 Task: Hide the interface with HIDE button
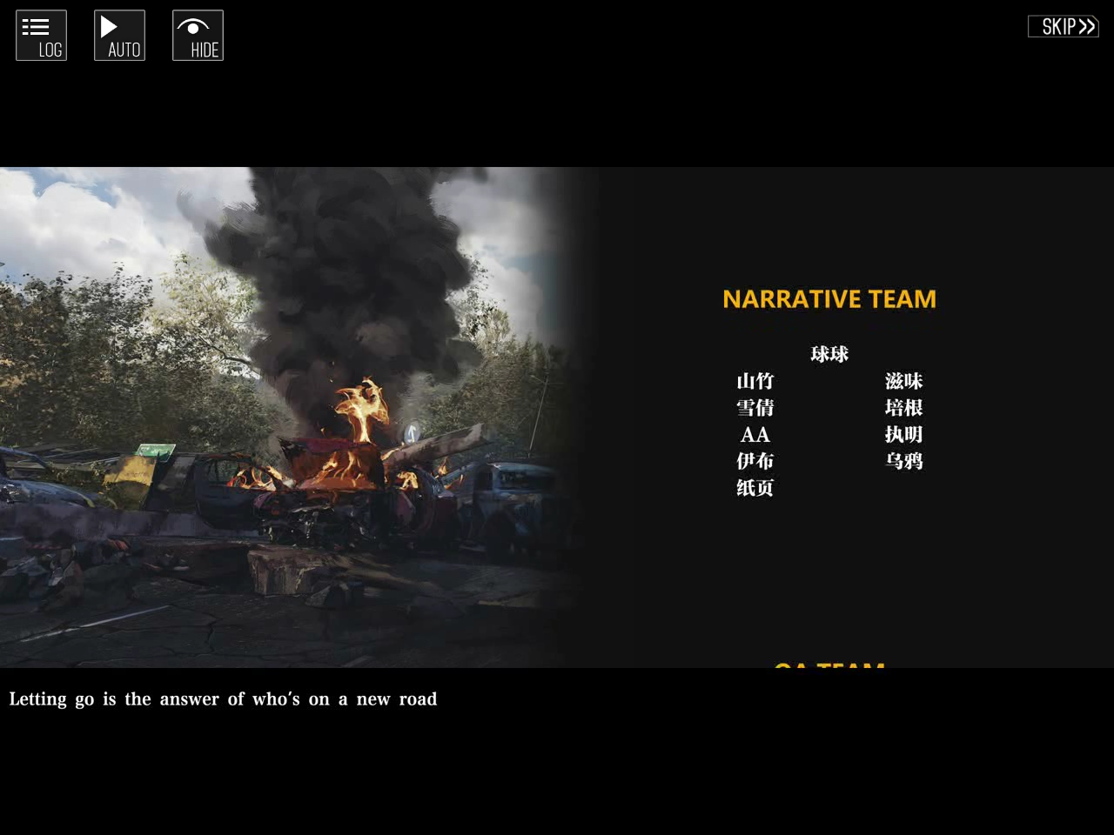coord(198,36)
